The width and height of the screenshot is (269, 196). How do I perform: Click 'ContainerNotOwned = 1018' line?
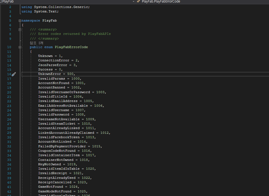[64, 160]
